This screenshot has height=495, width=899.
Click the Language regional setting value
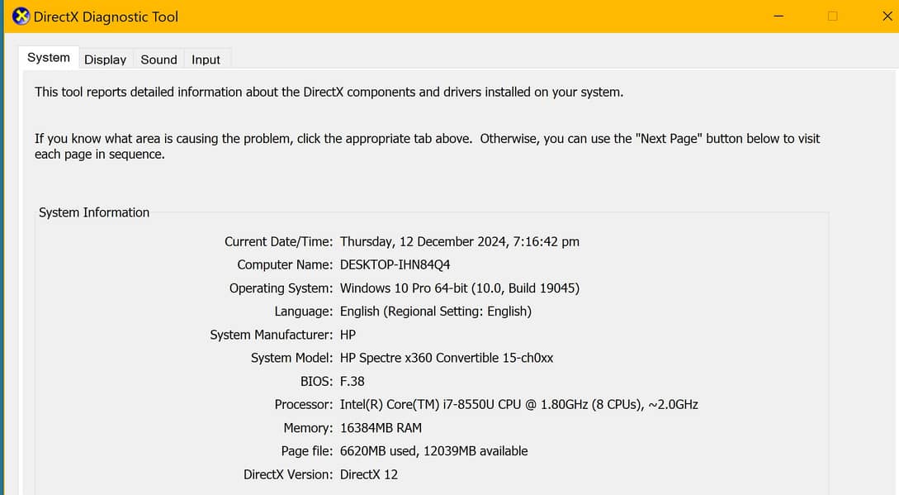(x=435, y=312)
